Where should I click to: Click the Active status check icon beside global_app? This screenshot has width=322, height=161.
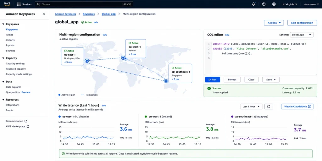coord(83,22)
